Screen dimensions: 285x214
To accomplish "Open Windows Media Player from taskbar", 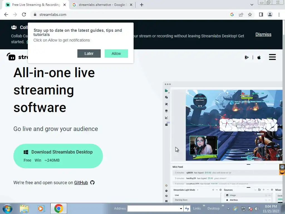I will click(x=41, y=208).
